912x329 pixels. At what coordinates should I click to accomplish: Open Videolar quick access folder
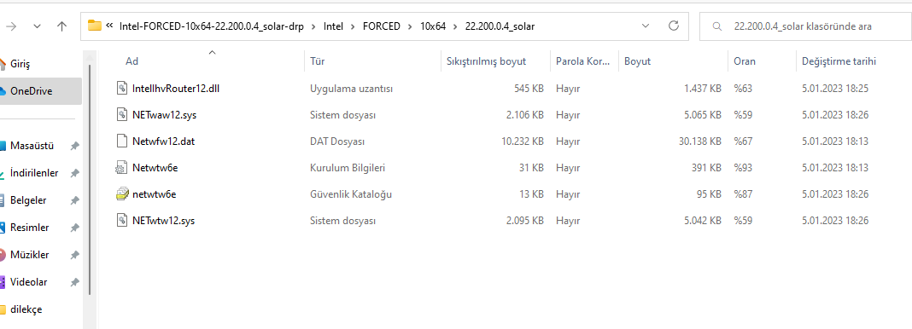28,282
